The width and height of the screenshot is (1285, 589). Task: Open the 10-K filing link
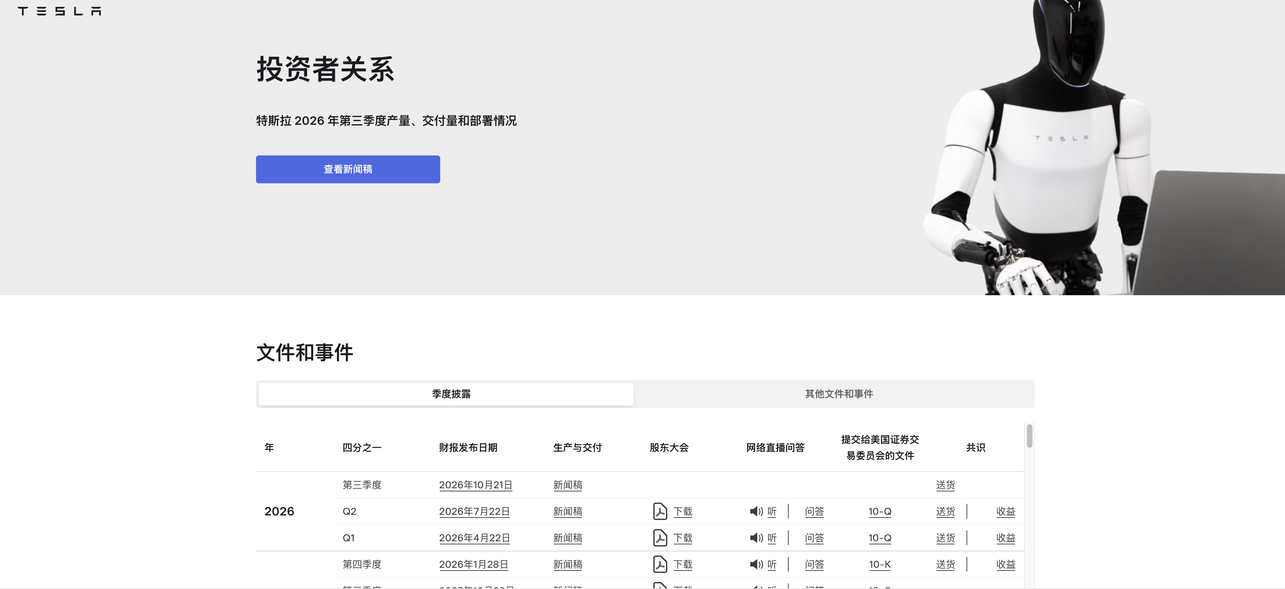pyautogui.click(x=879, y=564)
